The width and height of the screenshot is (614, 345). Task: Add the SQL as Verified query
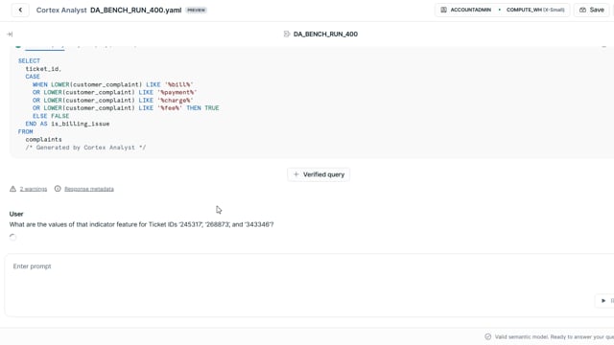(319, 174)
